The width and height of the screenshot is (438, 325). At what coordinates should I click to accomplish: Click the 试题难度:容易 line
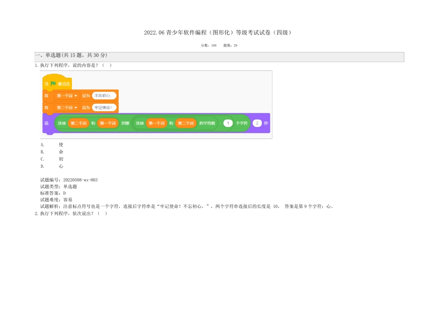click(56, 200)
